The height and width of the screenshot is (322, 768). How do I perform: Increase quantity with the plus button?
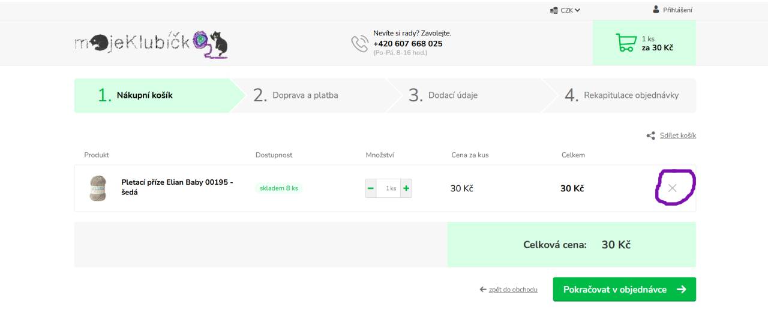pyautogui.click(x=406, y=188)
